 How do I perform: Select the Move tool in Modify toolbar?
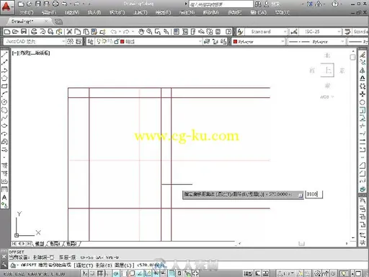pyautogui.click(x=363, y=94)
